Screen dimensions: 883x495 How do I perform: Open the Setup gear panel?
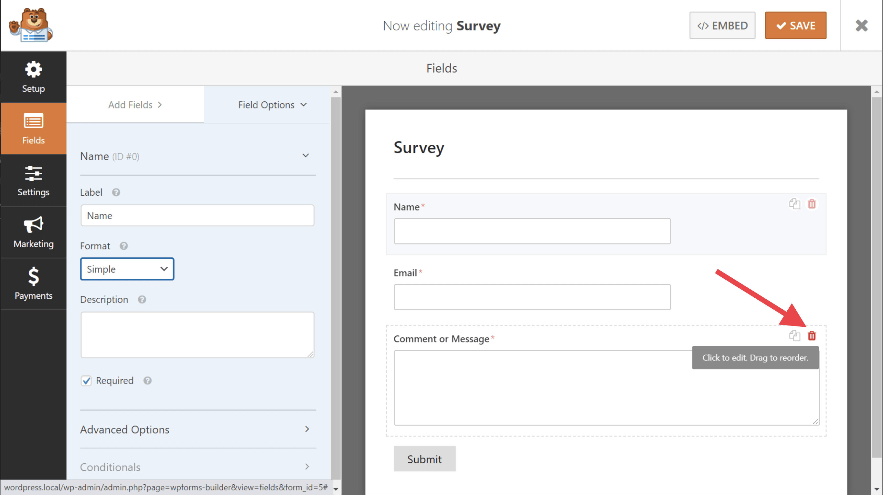33,77
